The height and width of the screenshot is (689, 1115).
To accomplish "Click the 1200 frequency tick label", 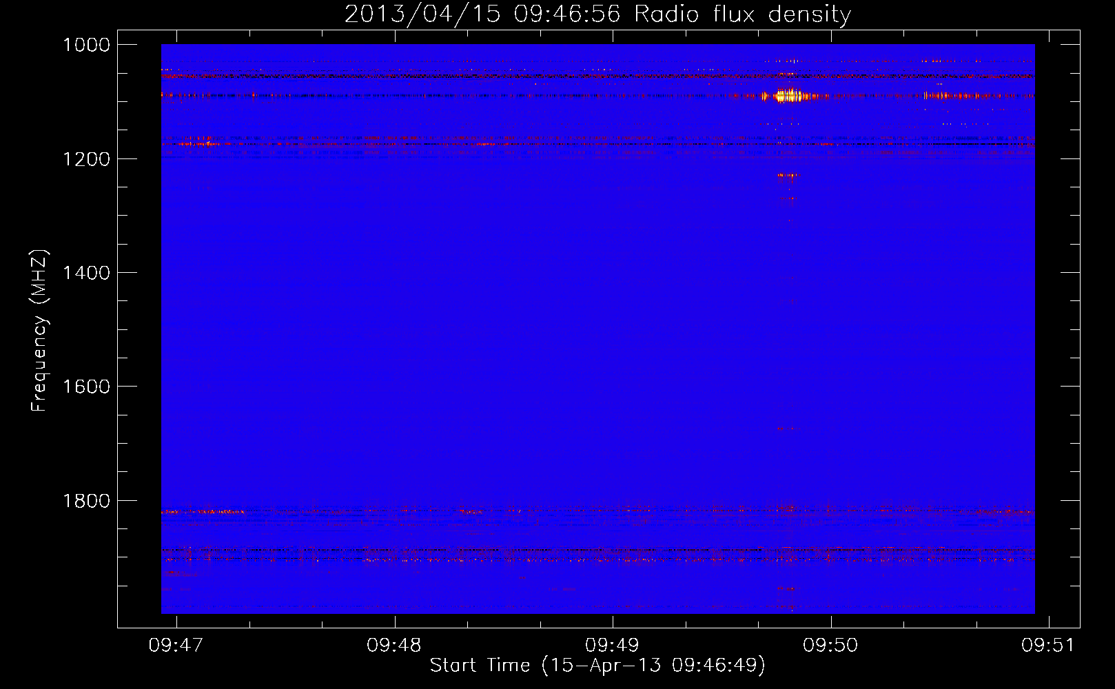I will pos(86,159).
